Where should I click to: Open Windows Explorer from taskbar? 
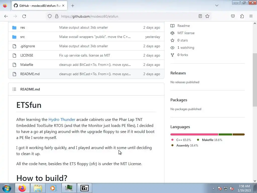tap(38, 188)
